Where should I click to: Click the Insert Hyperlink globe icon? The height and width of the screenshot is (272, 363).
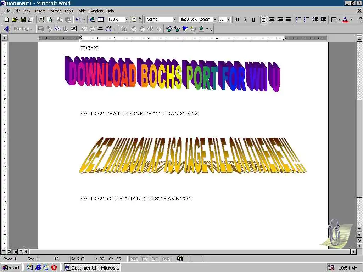[93, 19]
